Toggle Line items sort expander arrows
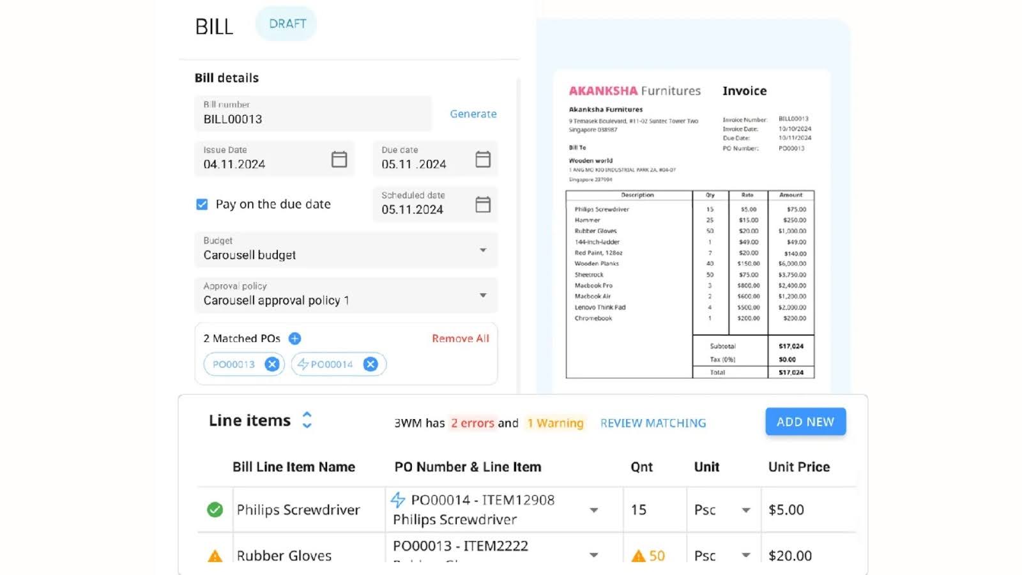 click(x=307, y=420)
